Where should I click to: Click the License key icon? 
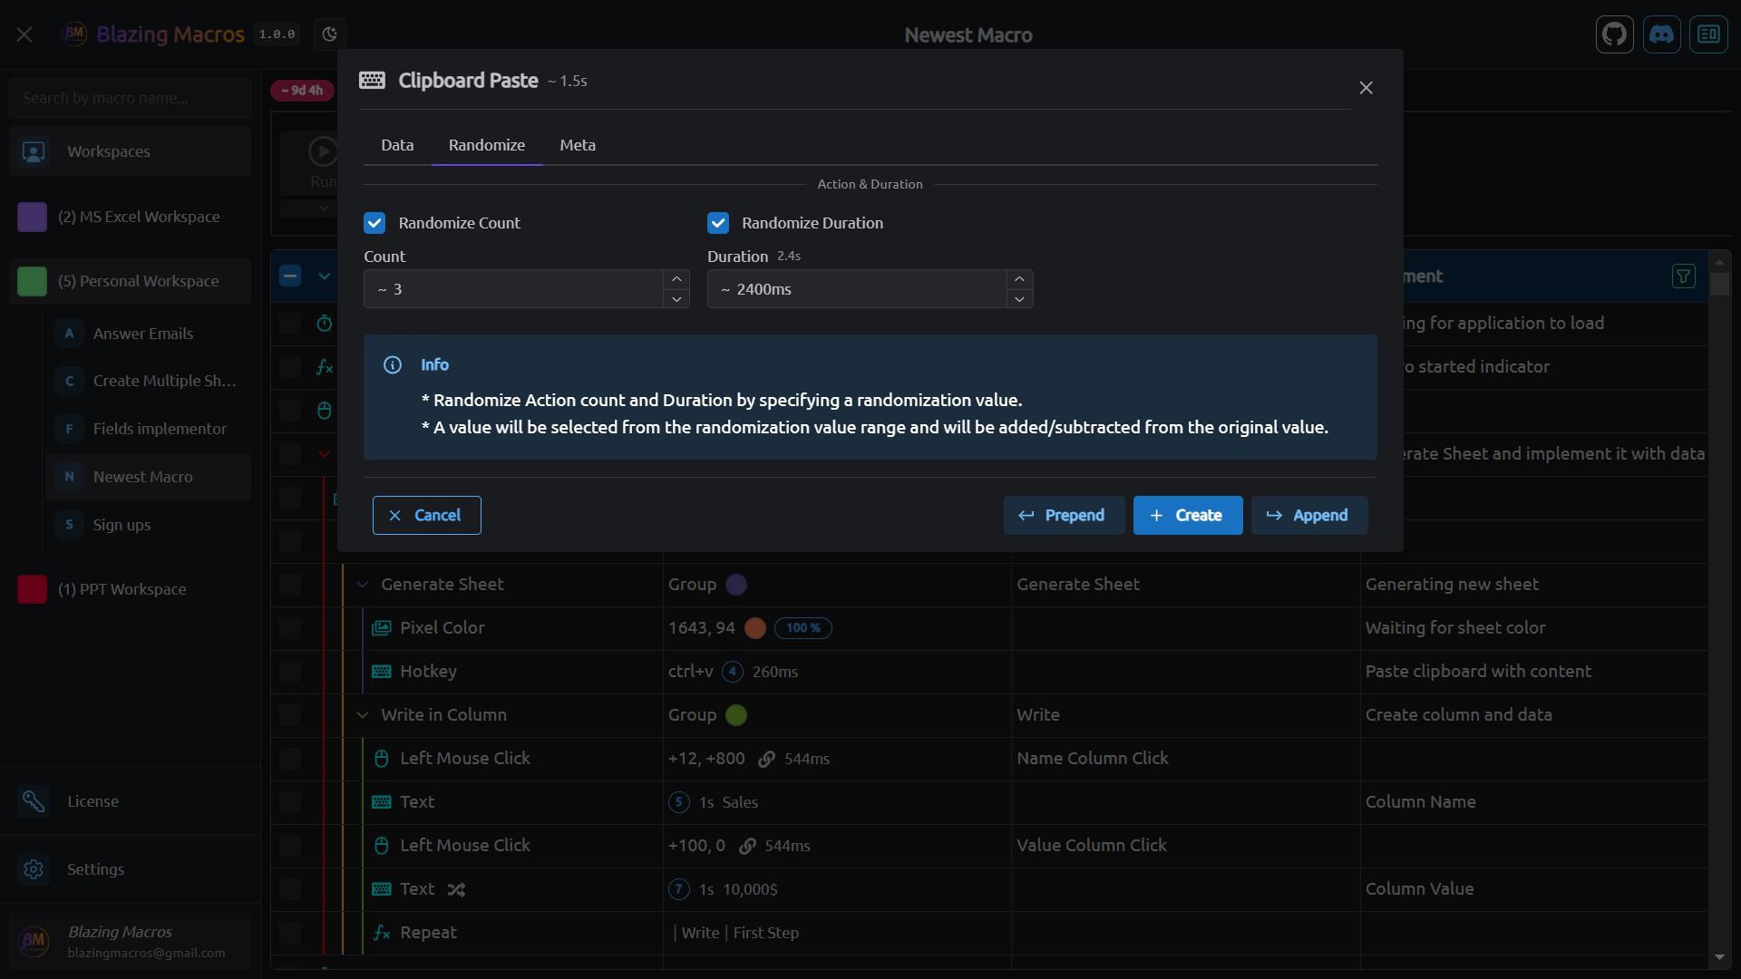coord(34,801)
